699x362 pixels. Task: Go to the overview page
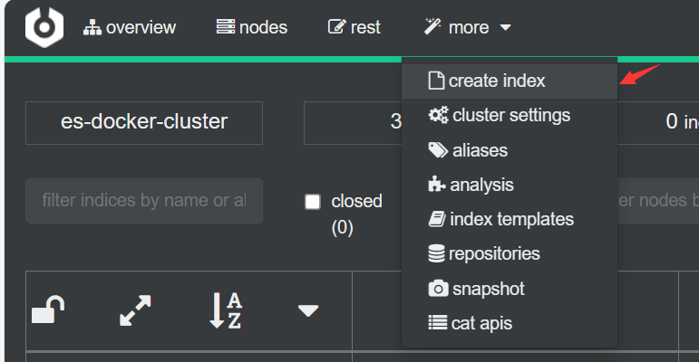[130, 28]
